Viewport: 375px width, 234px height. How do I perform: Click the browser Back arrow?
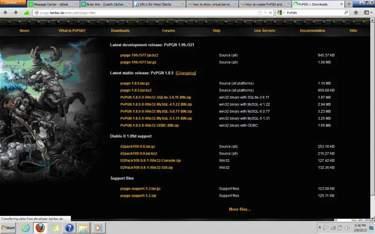5,13
